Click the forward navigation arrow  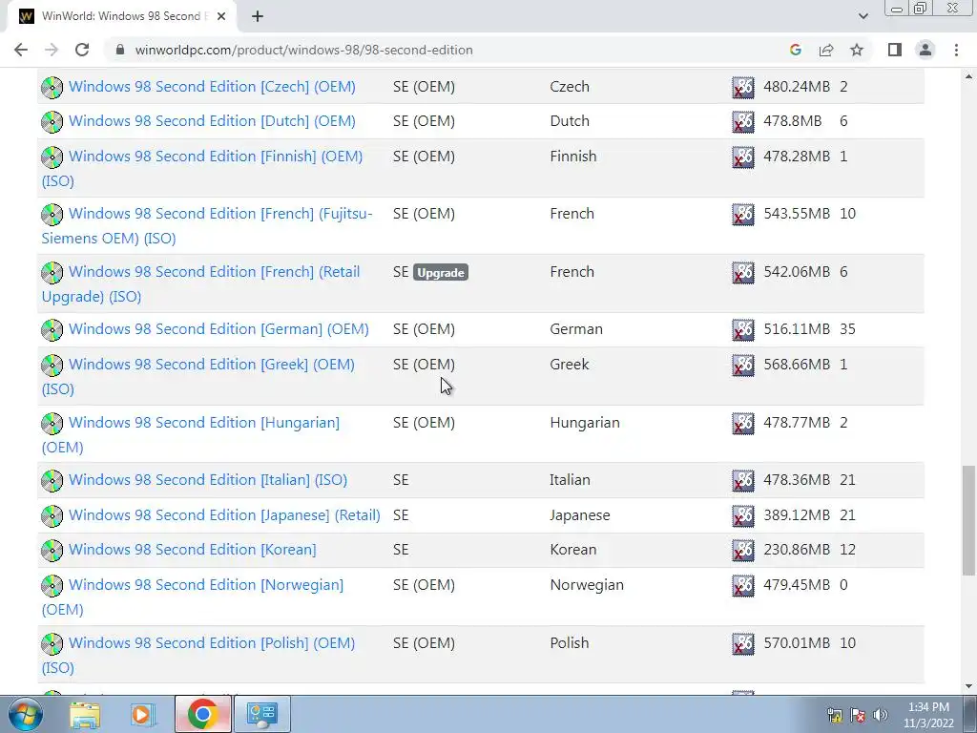click(52, 50)
